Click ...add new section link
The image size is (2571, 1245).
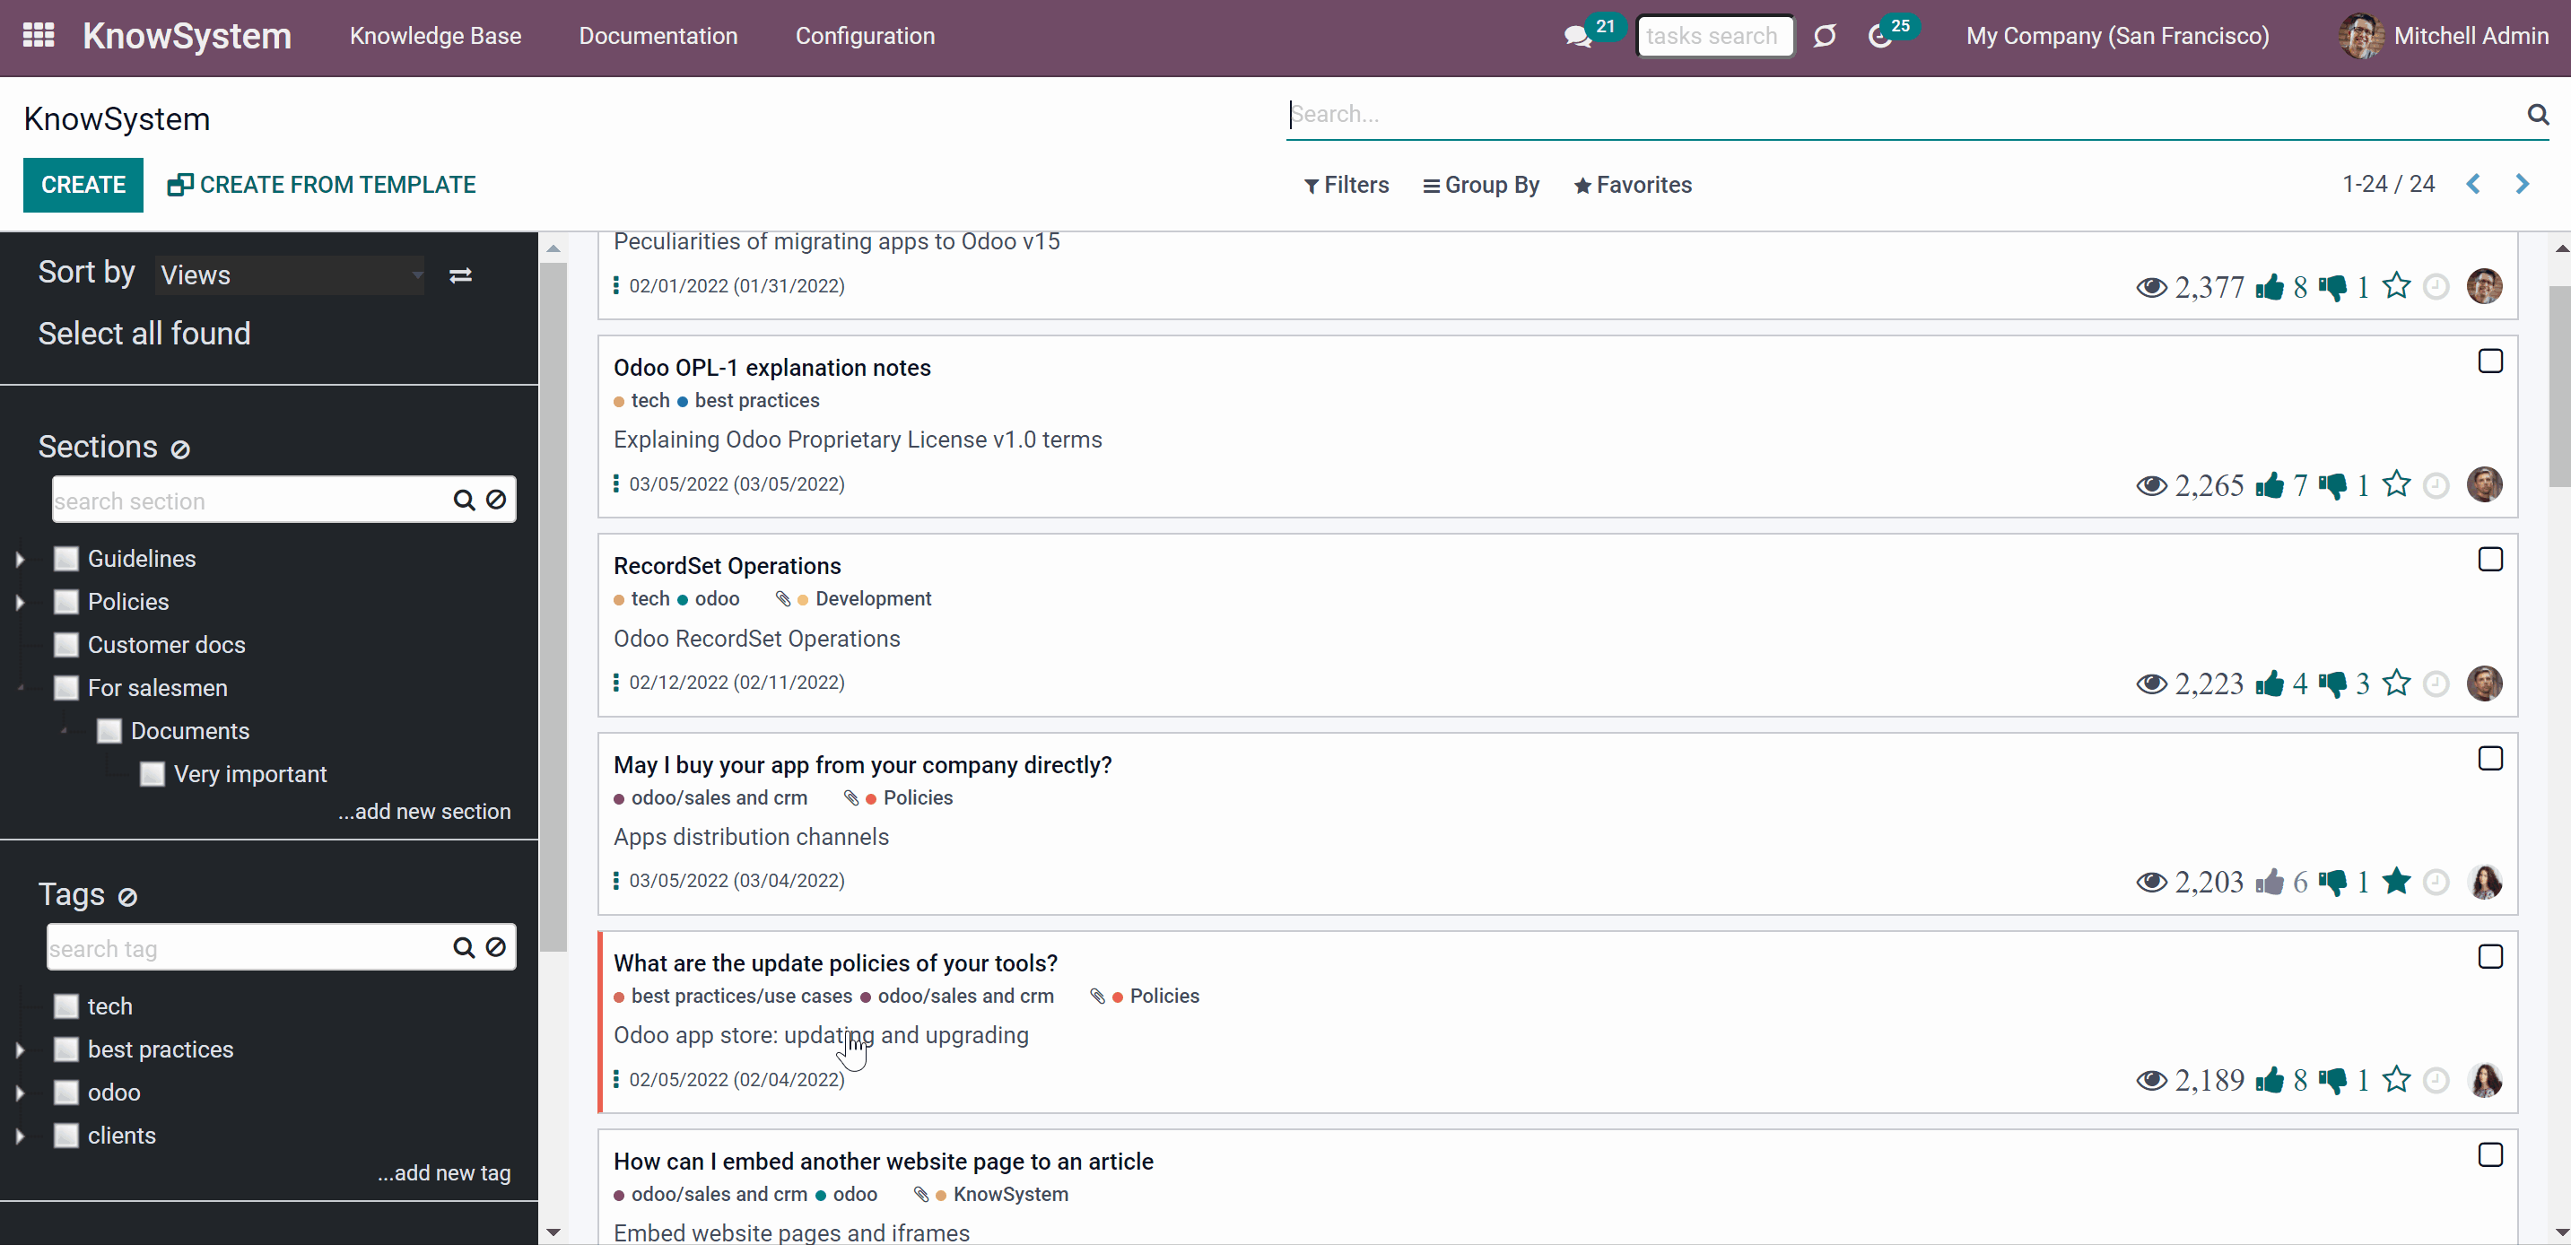point(424,812)
